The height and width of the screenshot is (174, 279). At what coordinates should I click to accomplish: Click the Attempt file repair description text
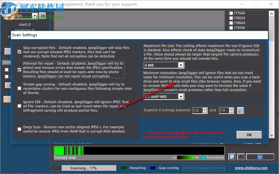(x=73, y=70)
